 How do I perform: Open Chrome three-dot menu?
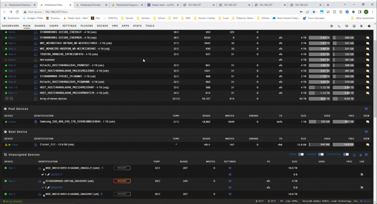point(373,12)
